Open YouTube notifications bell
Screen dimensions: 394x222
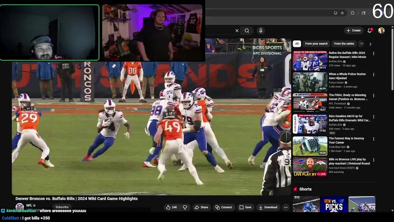(370, 31)
